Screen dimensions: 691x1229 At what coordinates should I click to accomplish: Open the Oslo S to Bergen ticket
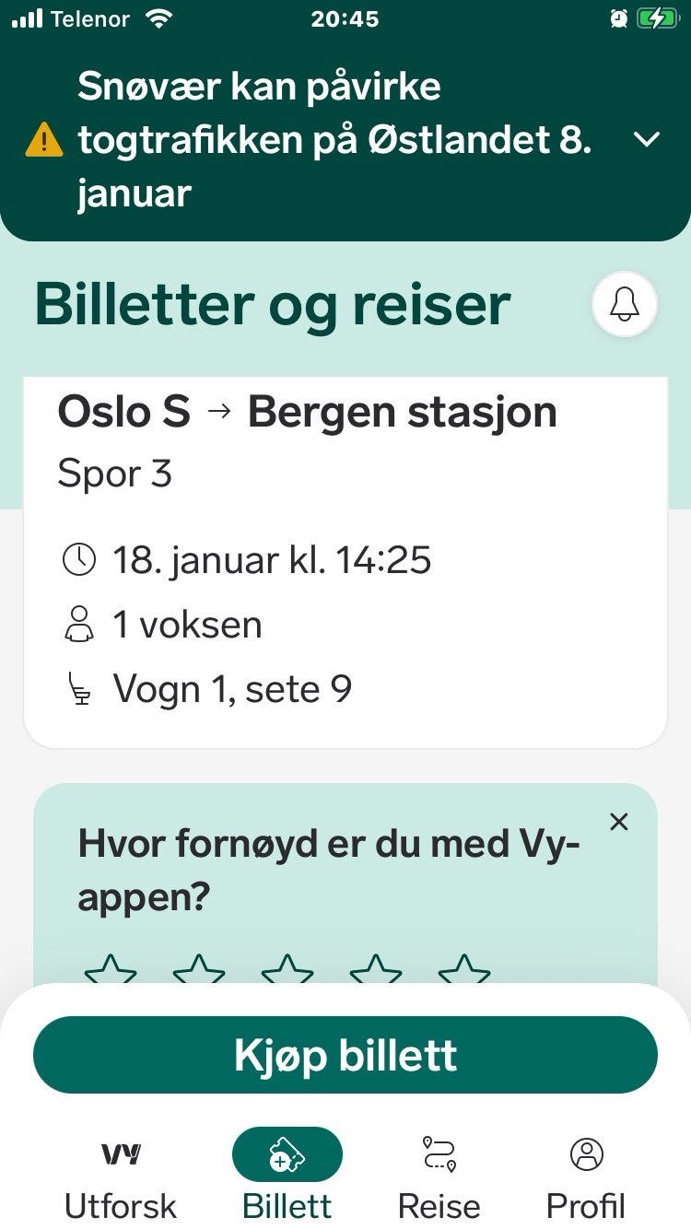coord(345,562)
